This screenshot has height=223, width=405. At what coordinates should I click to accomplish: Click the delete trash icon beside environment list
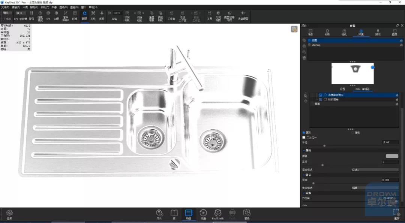[304, 58]
